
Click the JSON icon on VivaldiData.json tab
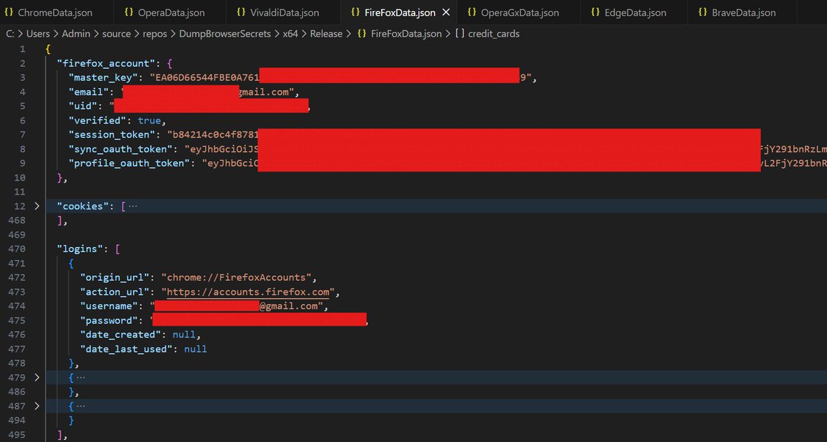click(241, 12)
